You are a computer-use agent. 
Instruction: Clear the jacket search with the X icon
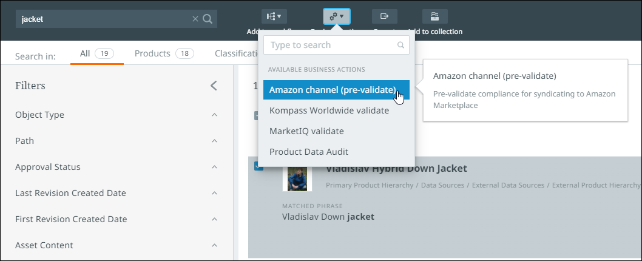[195, 19]
